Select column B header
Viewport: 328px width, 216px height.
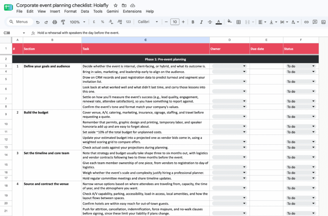52,40
